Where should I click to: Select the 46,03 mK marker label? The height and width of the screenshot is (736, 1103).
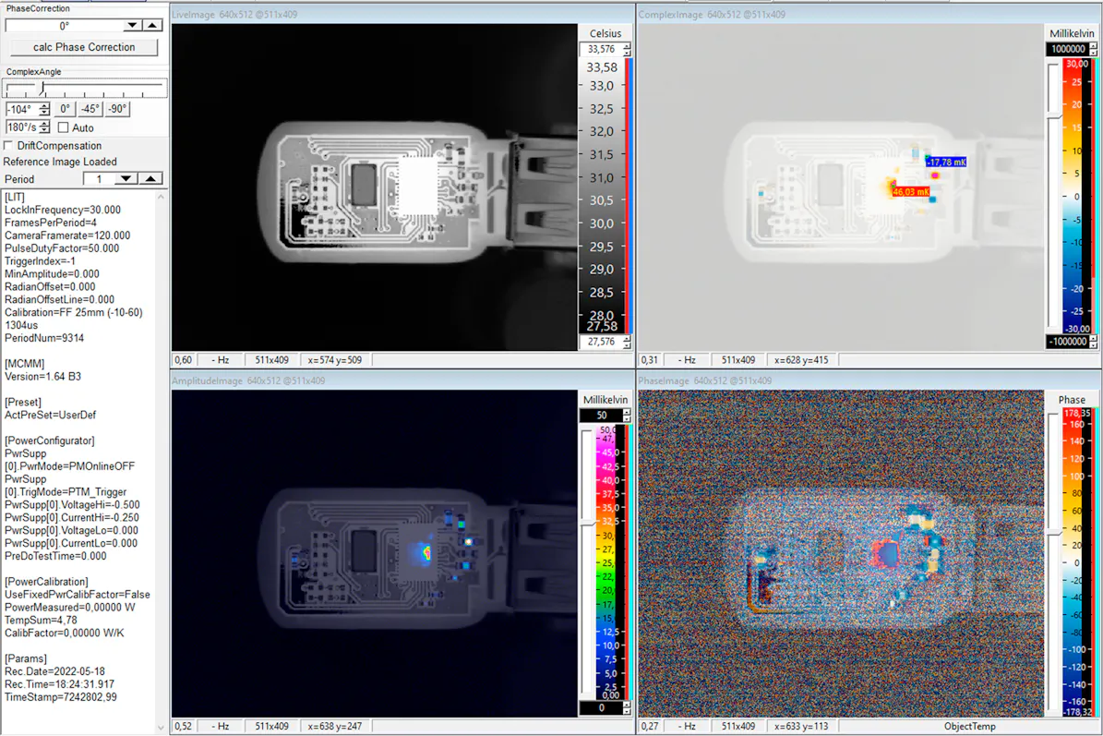tap(911, 192)
